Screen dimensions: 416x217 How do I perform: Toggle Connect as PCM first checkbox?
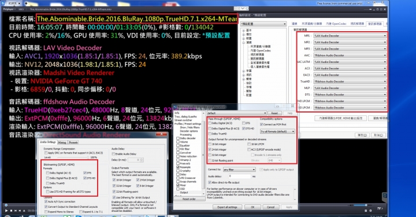(262, 124)
